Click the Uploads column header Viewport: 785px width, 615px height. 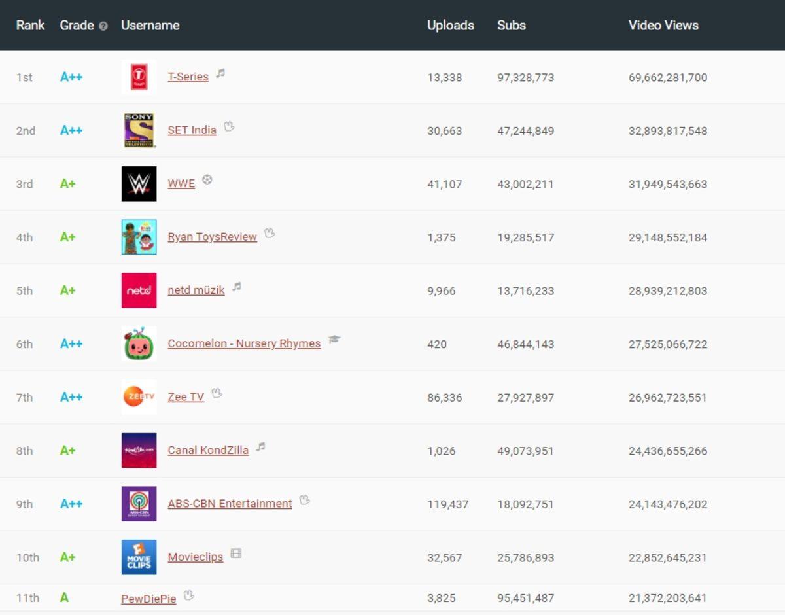451,26
